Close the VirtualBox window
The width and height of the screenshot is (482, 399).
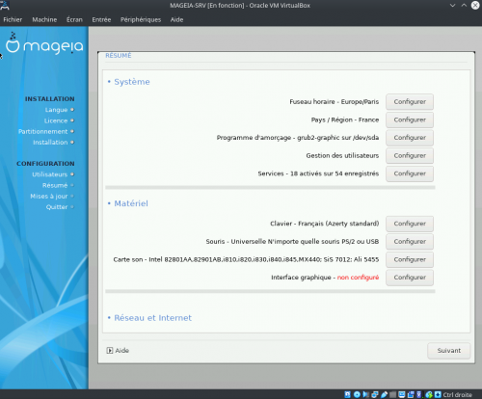pos(475,5)
